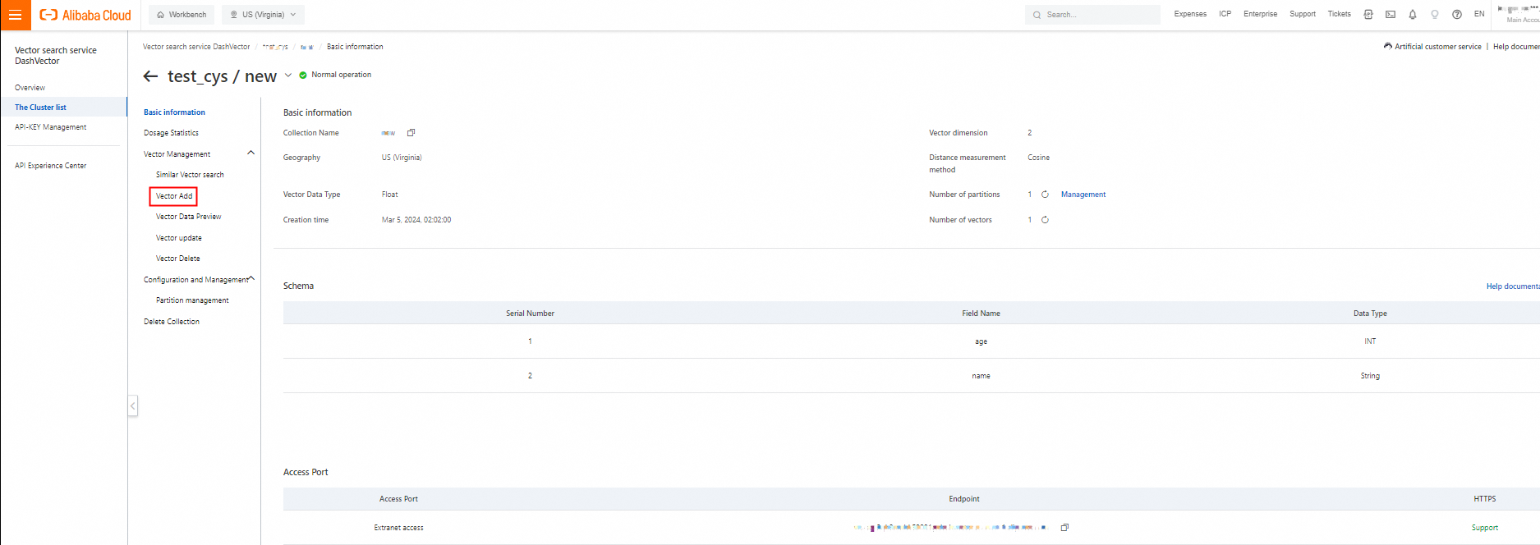Open the US (Virginia) region dropdown
This screenshot has width=1540, height=545.
point(263,15)
